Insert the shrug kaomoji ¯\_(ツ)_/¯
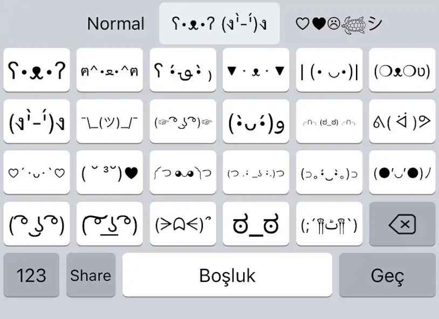The height and width of the screenshot is (319, 439). [109, 122]
